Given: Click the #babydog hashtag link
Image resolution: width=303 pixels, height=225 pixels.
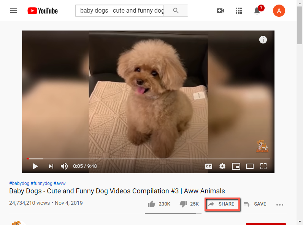Looking at the screenshot, I should pyautogui.click(x=19, y=183).
